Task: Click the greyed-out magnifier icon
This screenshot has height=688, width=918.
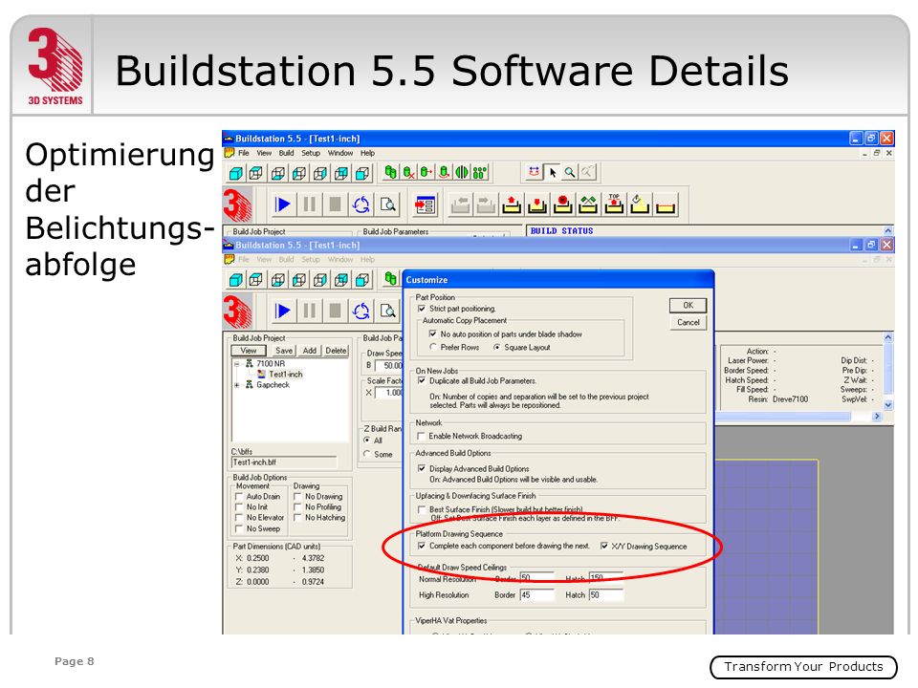Action: [x=587, y=172]
